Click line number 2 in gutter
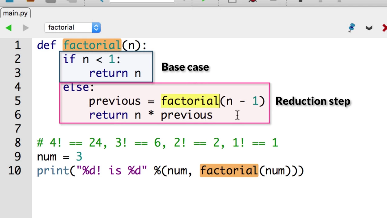 click(18, 59)
